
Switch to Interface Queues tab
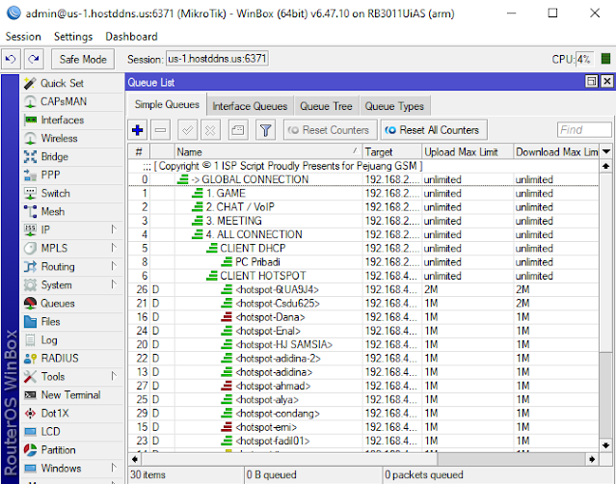point(250,106)
